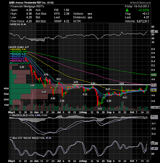Click the 5.26 price label on chart
This screenshot has width=160, height=163.
[x=22, y=67]
